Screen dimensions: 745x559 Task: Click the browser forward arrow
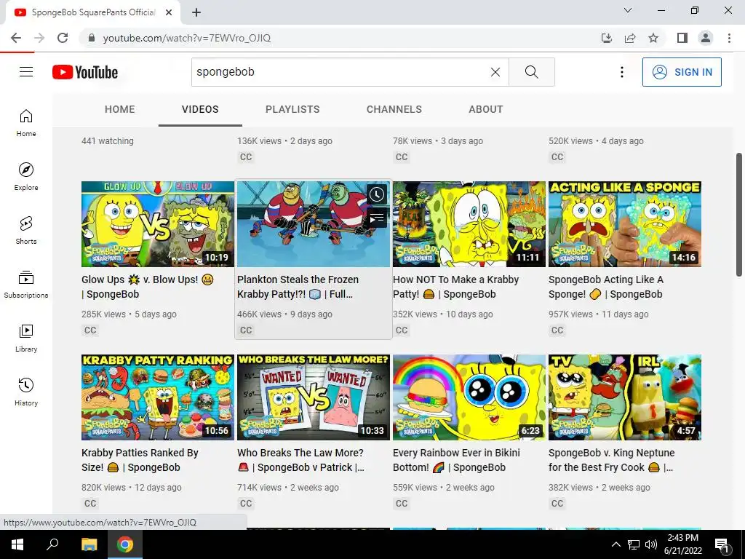tap(39, 38)
